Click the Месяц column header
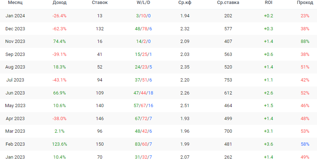Screen dimensions: 317x163 point(15,3)
